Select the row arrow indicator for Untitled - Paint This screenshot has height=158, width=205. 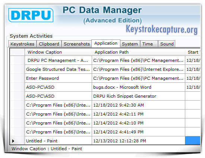point(13,141)
